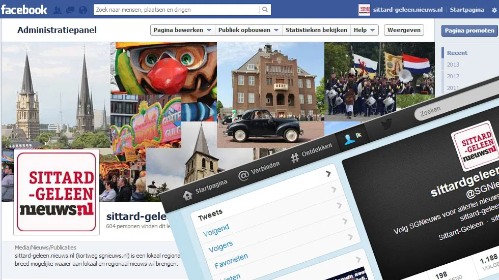
Task: Click the Twitter person icon next to Ik
Action: coord(349,139)
